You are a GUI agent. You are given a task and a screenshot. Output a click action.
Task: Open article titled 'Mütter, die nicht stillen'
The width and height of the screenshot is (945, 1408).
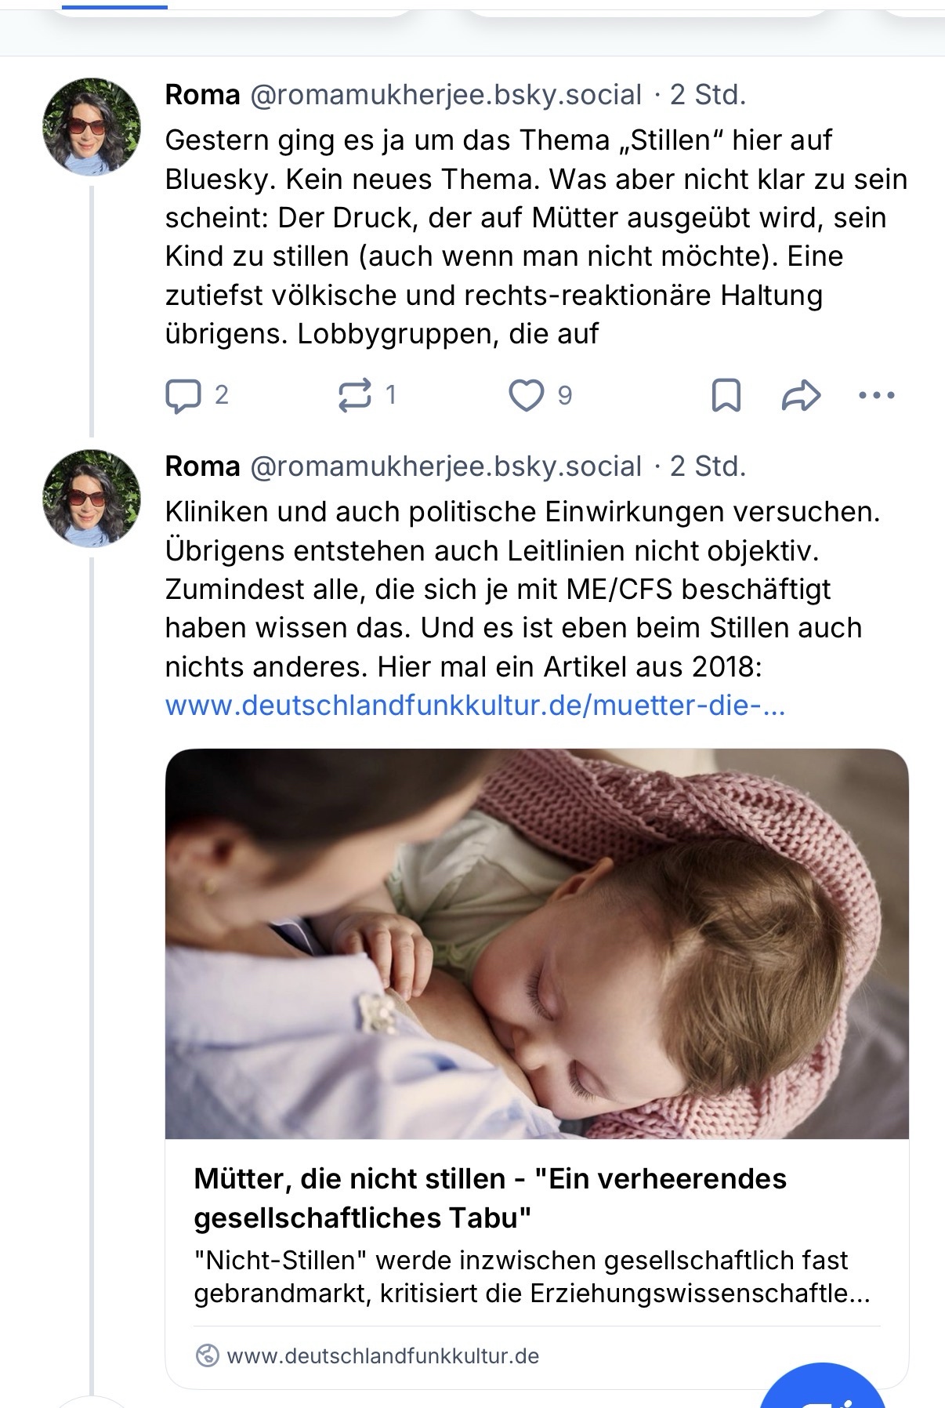click(490, 1197)
